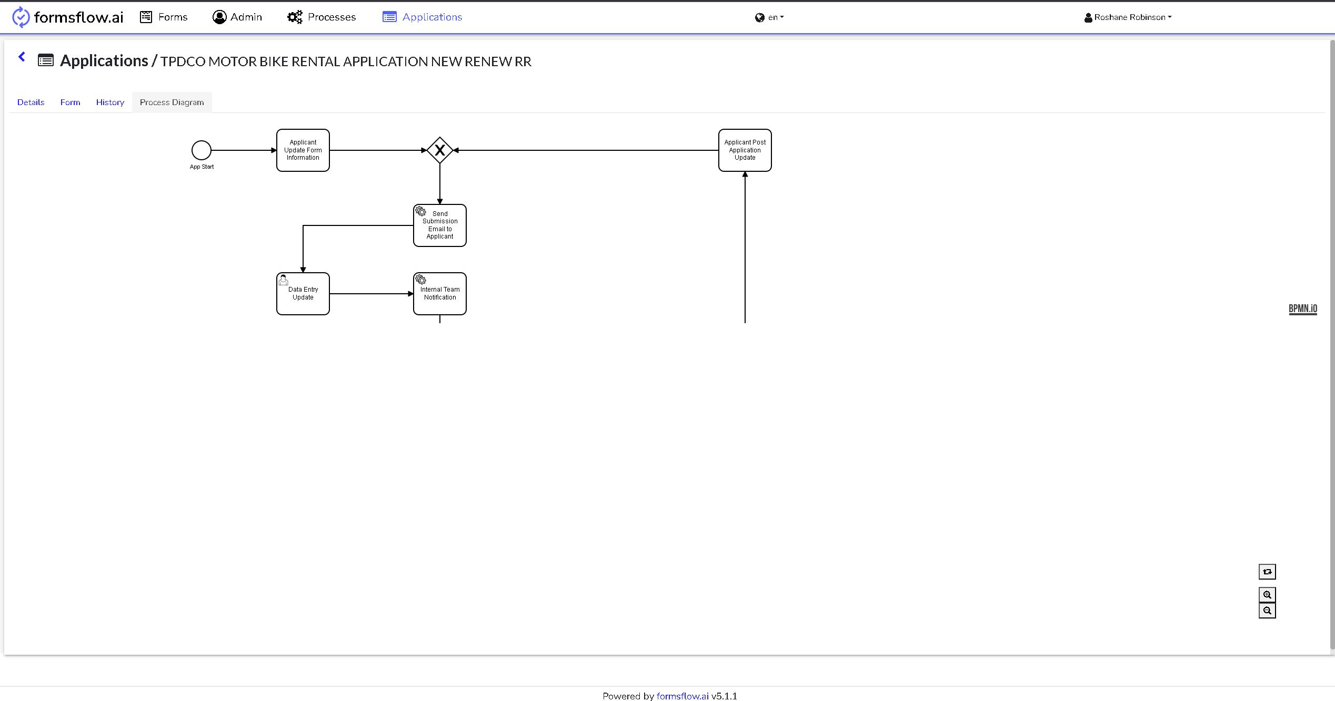This screenshot has width=1335, height=701.
Task: Switch to the Details tab
Action: (30, 102)
